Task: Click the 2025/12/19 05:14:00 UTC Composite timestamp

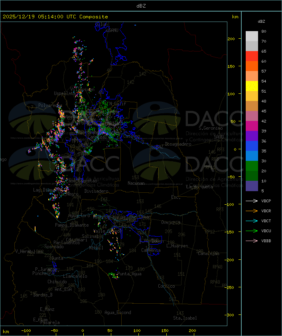Action: 55,17
